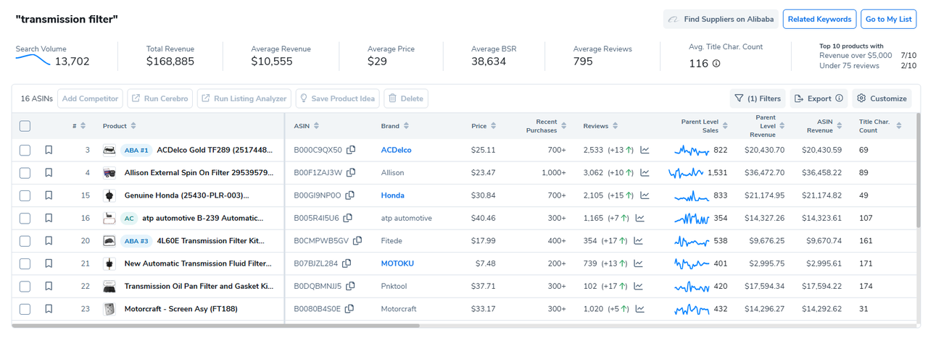Copy ASIN B005R4I5U6 with copy icon

tap(348, 218)
